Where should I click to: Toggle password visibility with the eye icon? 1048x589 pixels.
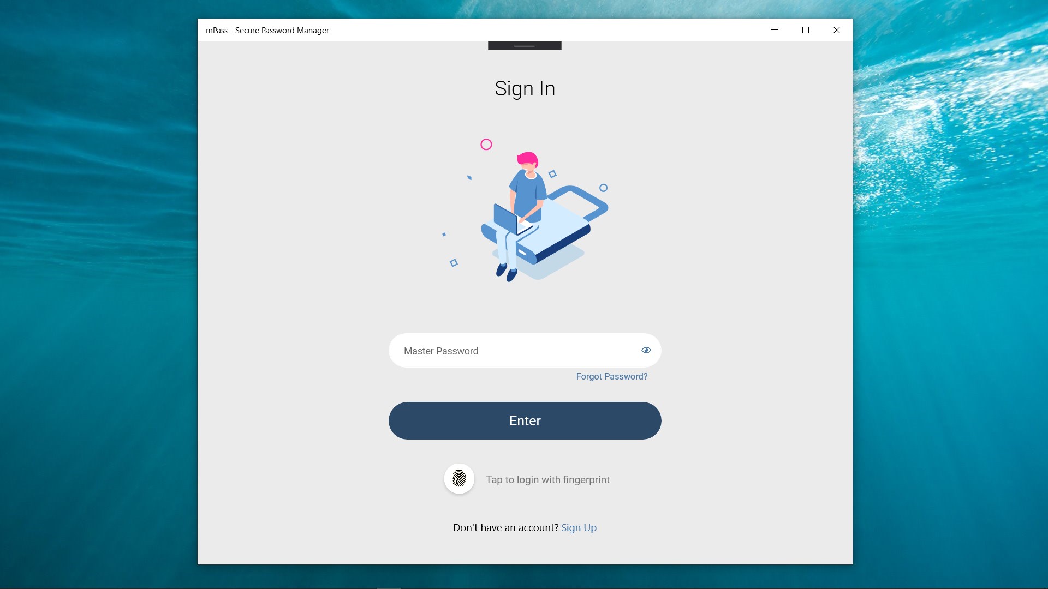tap(646, 350)
